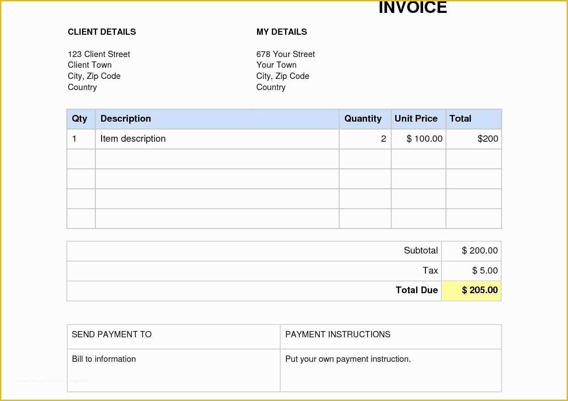Select the Unit Price column header
The image size is (568, 401).
[x=416, y=119]
